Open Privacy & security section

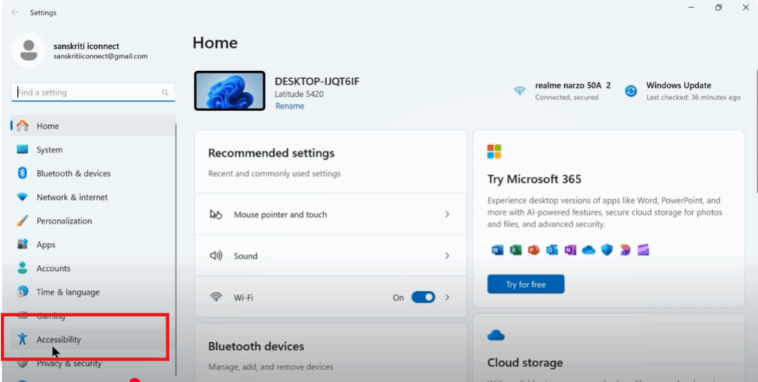pyautogui.click(x=69, y=363)
